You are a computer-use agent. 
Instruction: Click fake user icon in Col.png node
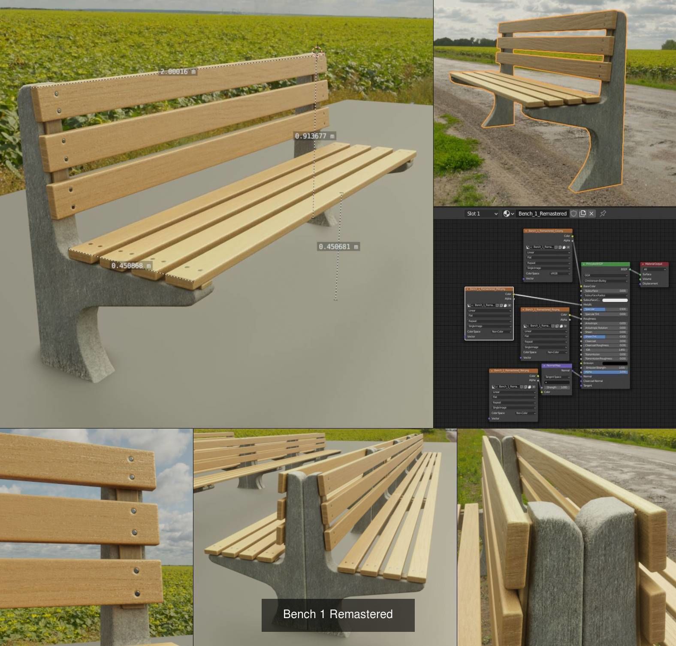[x=556, y=247]
